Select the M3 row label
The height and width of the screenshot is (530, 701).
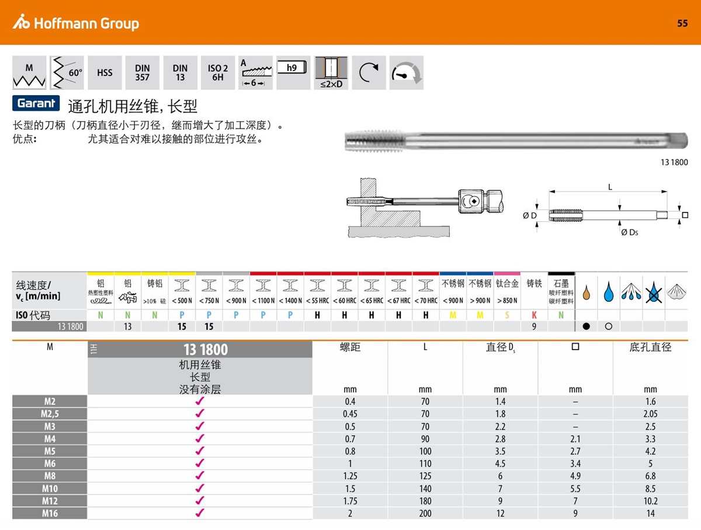click(x=50, y=426)
